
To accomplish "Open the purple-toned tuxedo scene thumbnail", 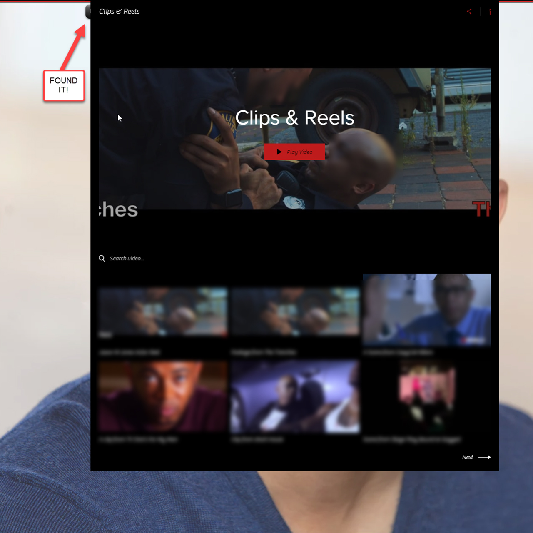I will 295,397.
